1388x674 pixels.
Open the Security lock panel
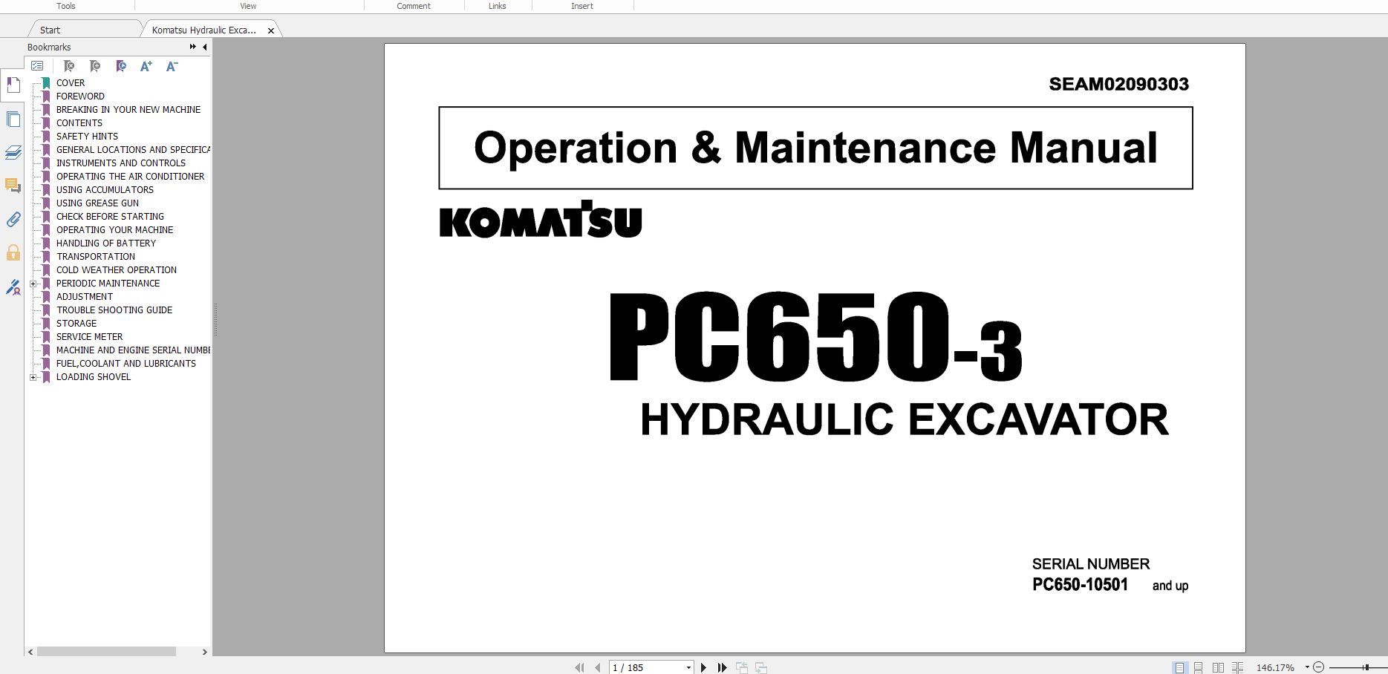pyautogui.click(x=13, y=253)
